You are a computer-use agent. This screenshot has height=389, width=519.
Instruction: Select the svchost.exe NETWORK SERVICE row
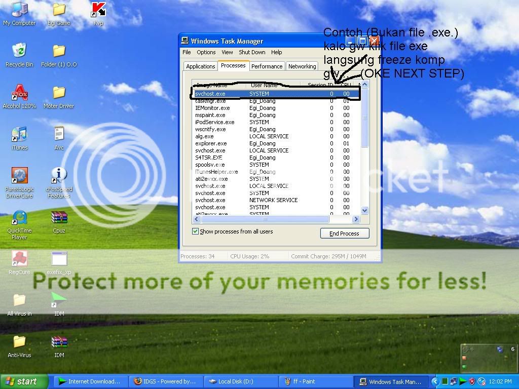pyautogui.click(x=276, y=200)
